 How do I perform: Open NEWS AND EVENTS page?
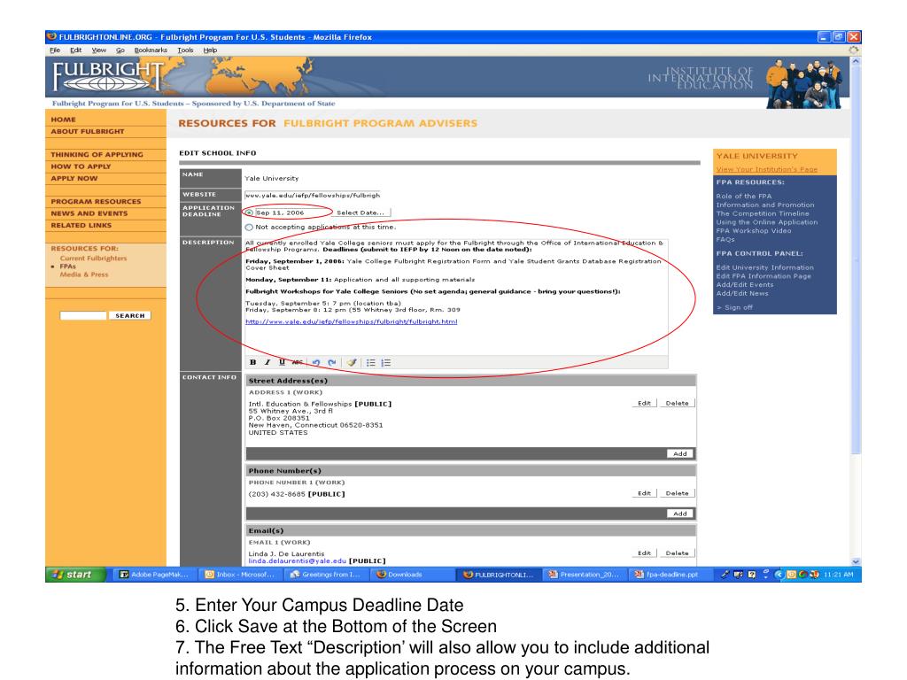[x=89, y=213]
